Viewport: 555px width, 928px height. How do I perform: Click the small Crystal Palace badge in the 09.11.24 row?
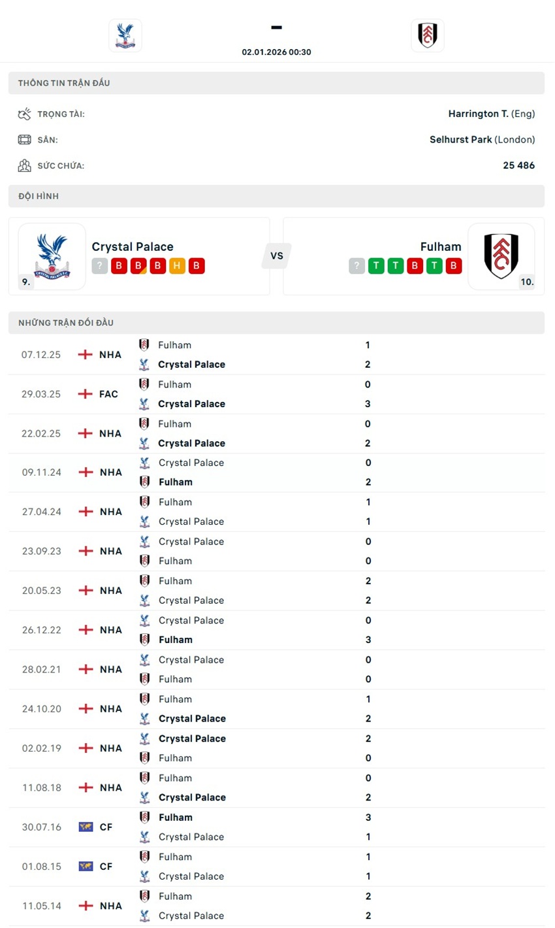(x=144, y=463)
